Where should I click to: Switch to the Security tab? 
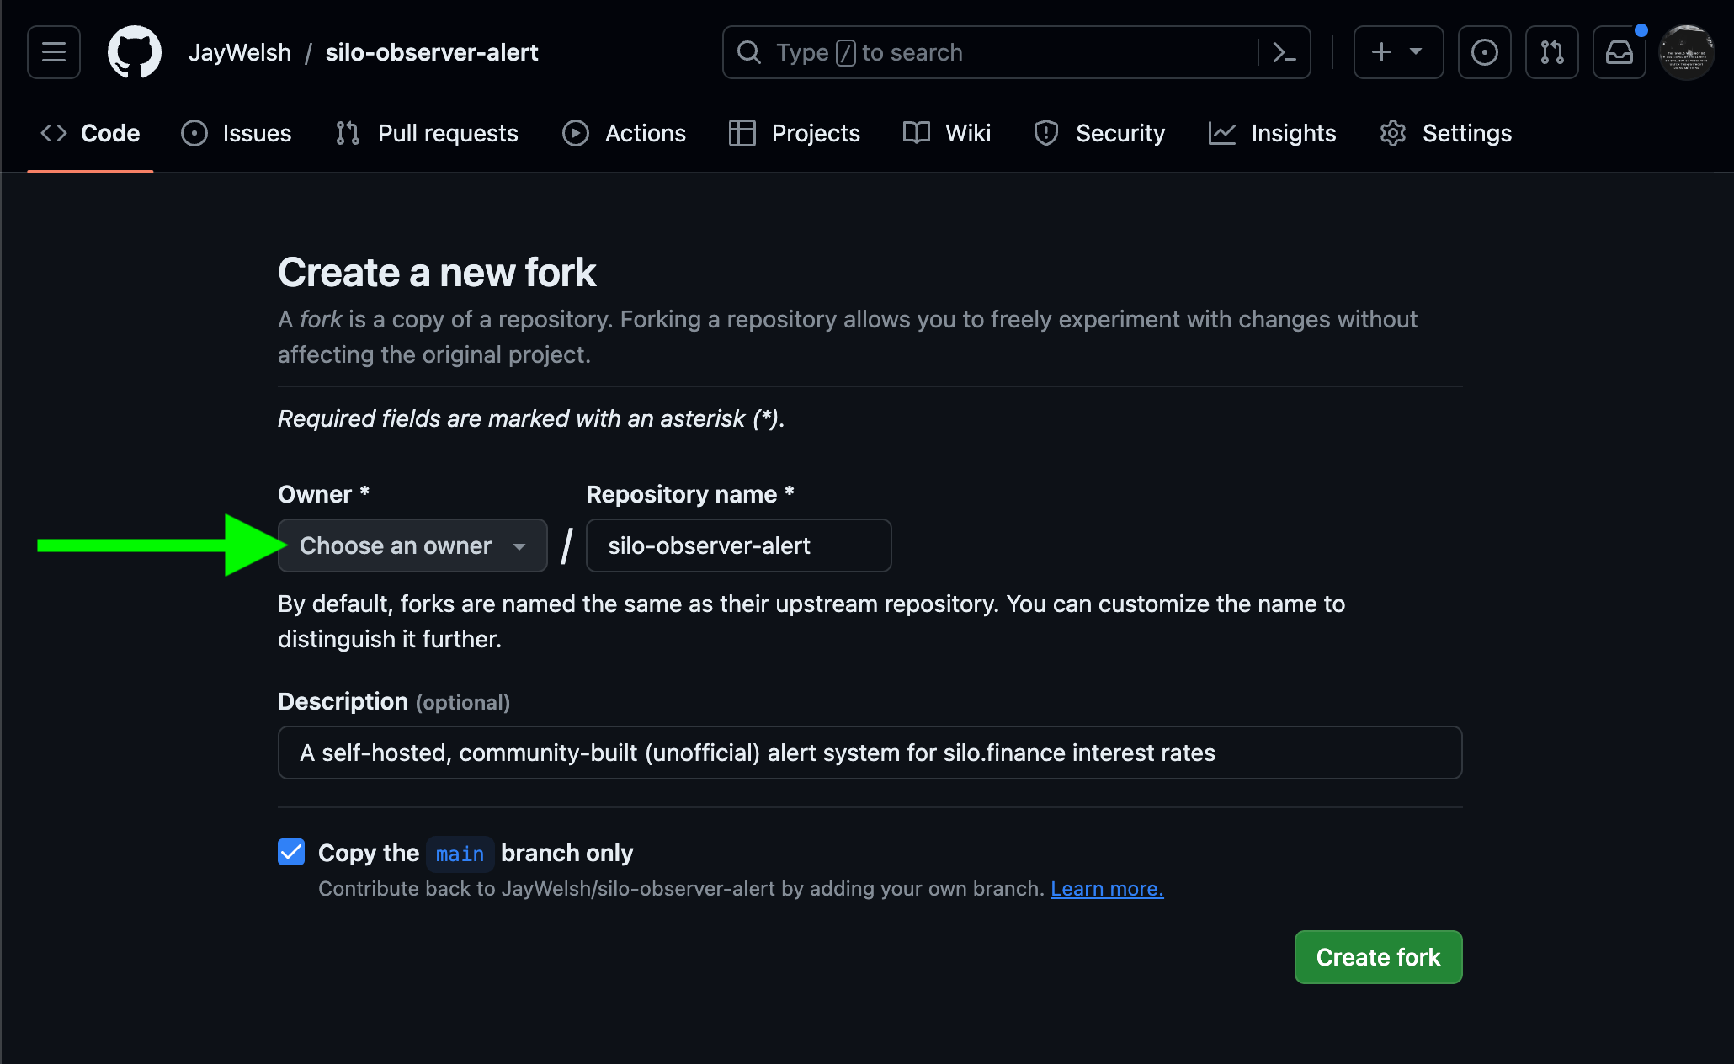[x=1099, y=133]
